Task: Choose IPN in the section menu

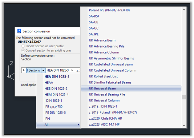Action: pyautogui.click(x=58, y=119)
